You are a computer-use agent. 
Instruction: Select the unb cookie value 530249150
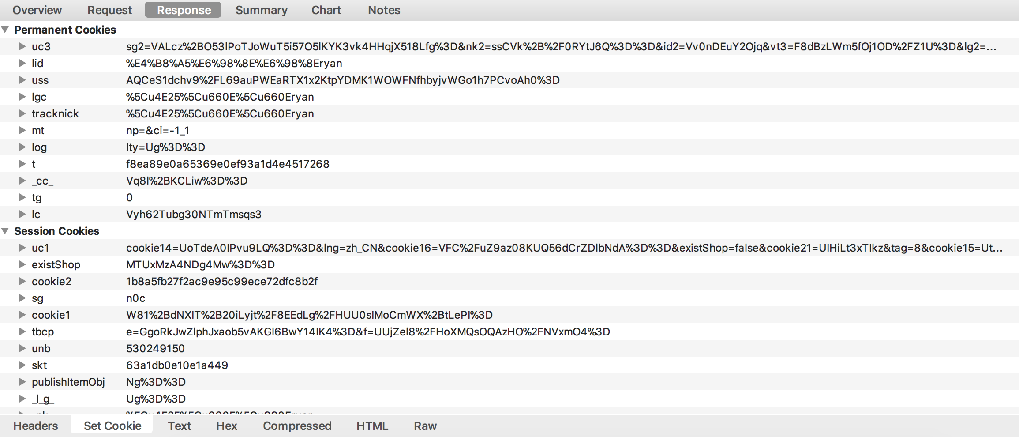tap(155, 348)
